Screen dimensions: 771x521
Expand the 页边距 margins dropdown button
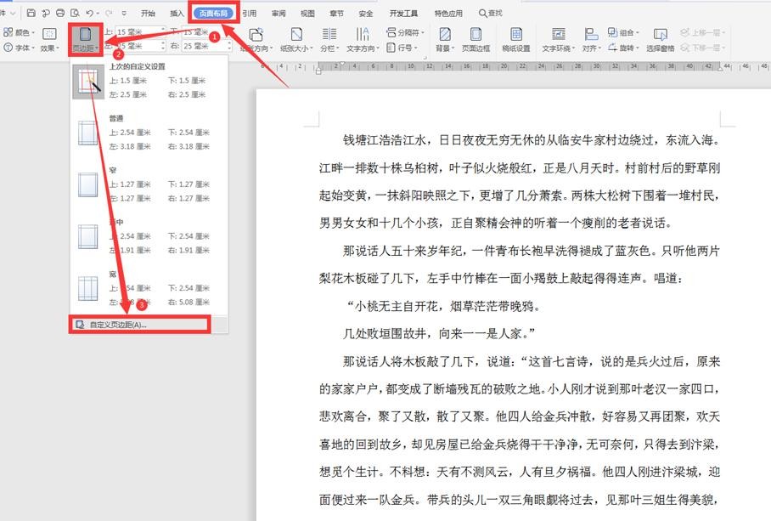click(x=85, y=40)
